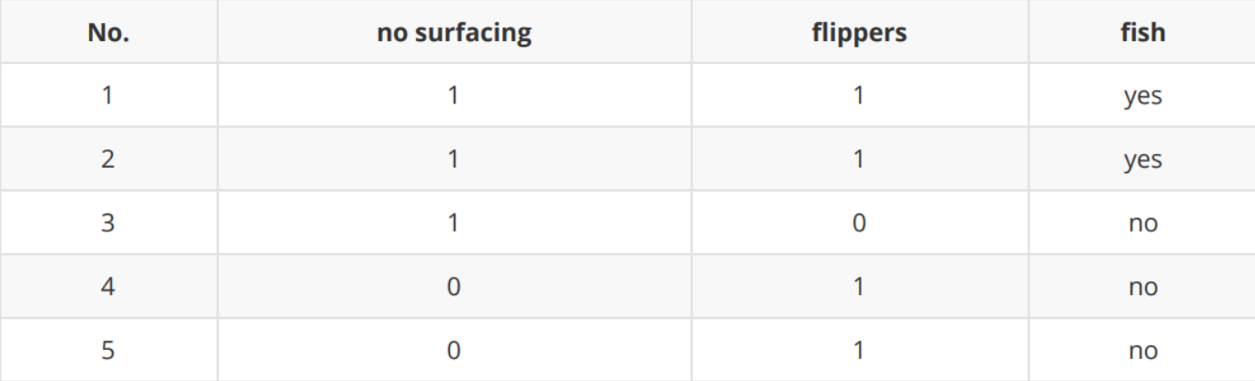This screenshot has width=1255, height=381.
Task: Click row 1 fish value "yes"
Action: click(1142, 96)
